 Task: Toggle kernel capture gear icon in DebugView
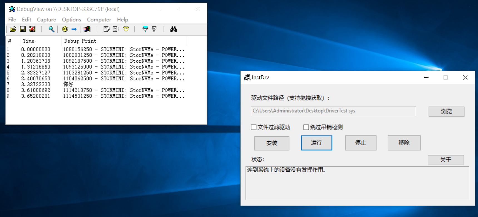click(x=65, y=29)
